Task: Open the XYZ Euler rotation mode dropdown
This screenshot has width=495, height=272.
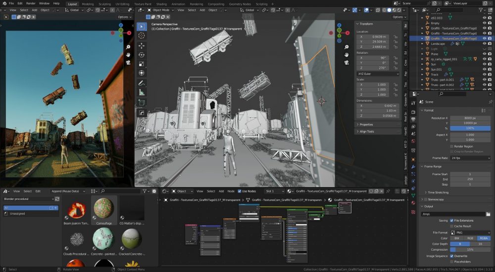Action: pyautogui.click(x=378, y=74)
